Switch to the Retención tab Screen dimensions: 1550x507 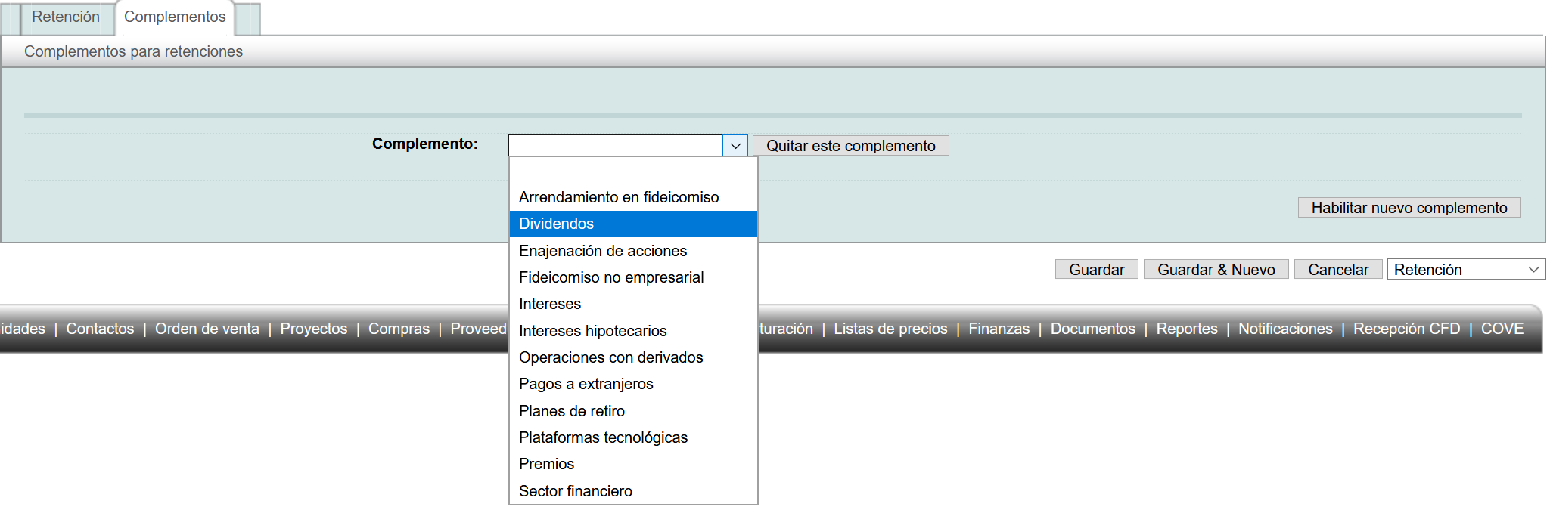tap(65, 17)
